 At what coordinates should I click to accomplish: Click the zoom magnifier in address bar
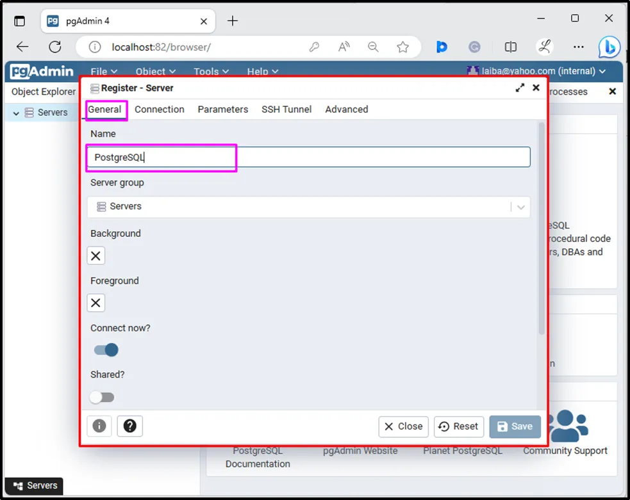click(373, 47)
